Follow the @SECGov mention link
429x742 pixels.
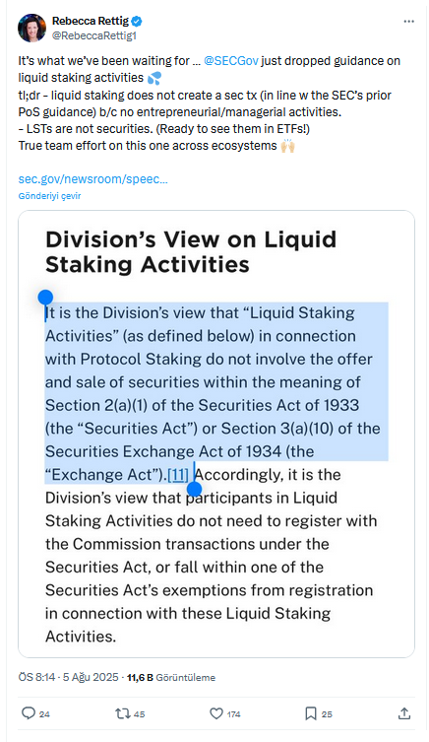point(231,61)
